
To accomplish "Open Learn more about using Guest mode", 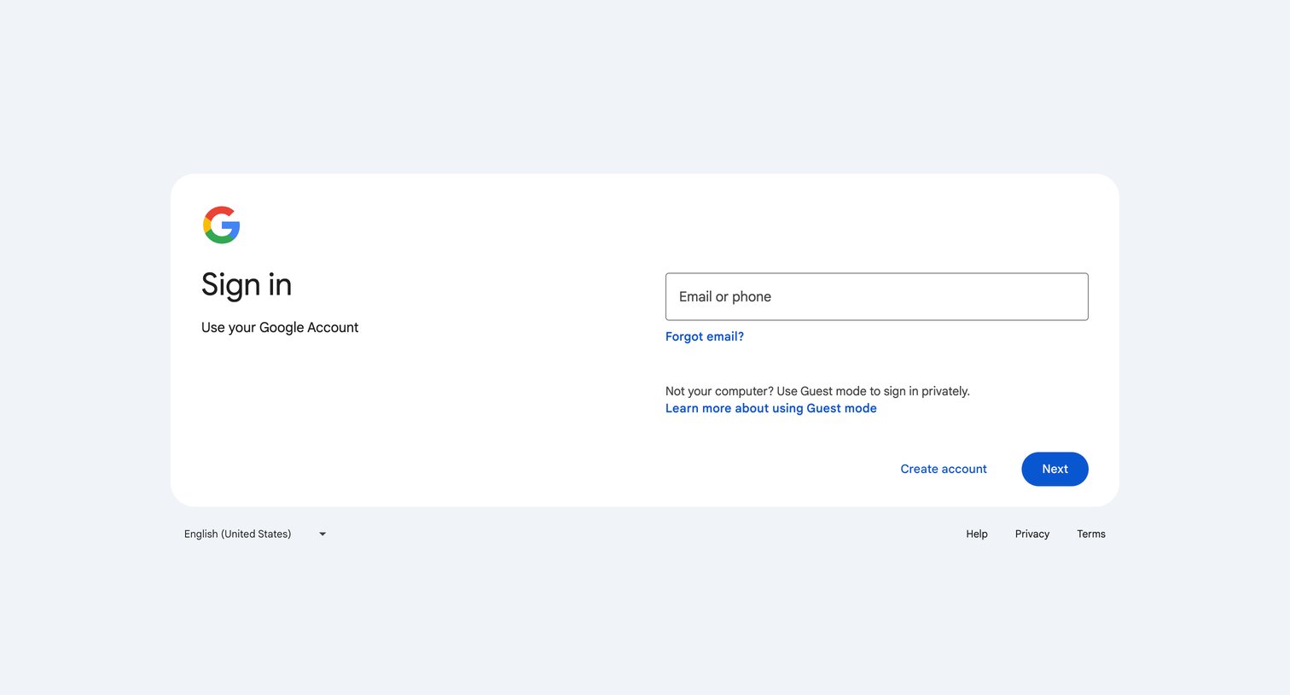I will [x=770, y=408].
